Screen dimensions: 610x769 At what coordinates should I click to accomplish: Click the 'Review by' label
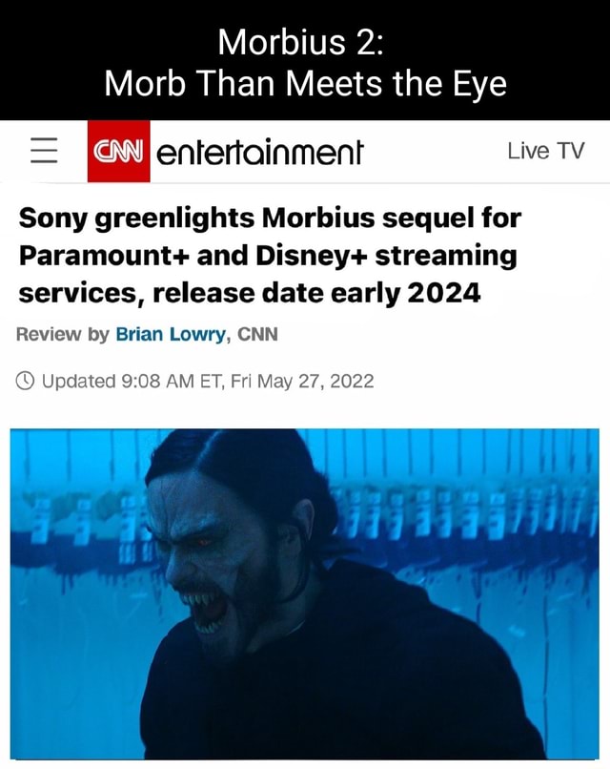point(63,335)
